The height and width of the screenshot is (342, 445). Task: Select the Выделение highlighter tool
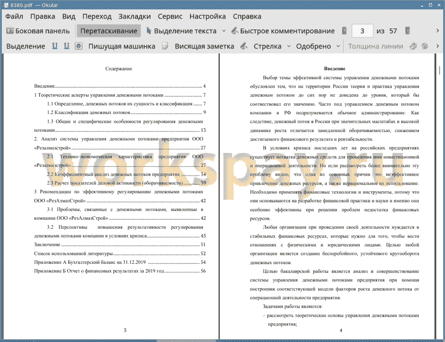25,46
